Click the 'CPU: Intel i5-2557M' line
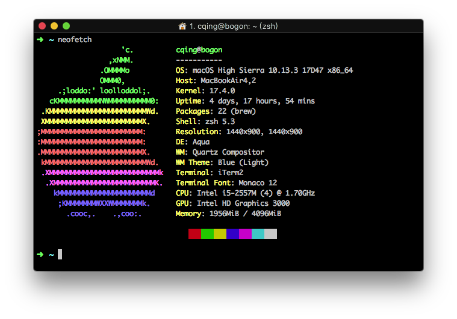This screenshot has width=457, height=319. tap(245, 193)
